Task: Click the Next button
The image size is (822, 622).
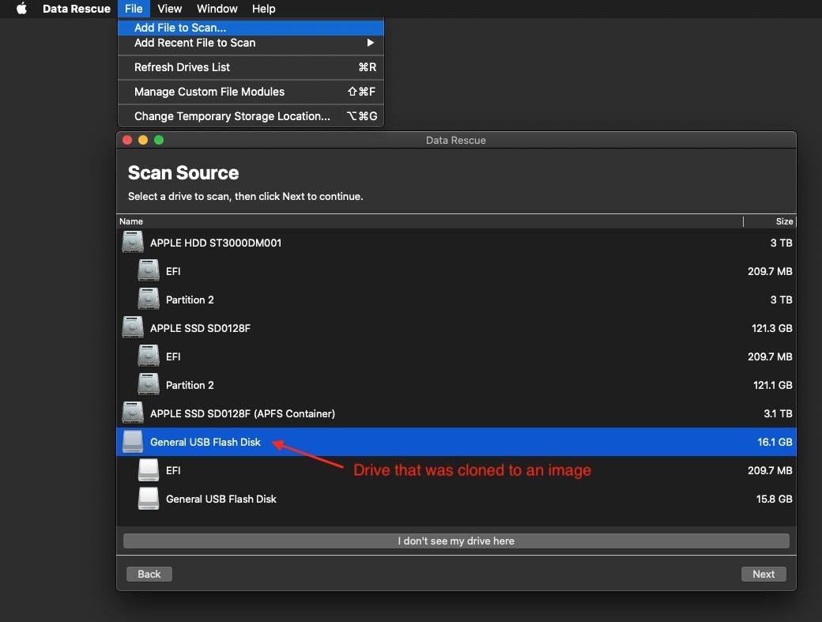Action: tap(763, 574)
